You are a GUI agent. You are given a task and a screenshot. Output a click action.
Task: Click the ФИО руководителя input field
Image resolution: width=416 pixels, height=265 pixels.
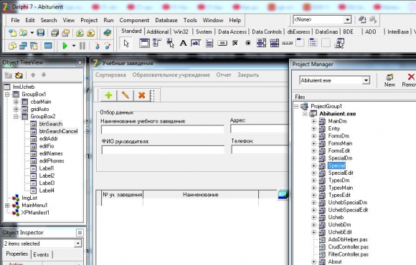coord(163,150)
